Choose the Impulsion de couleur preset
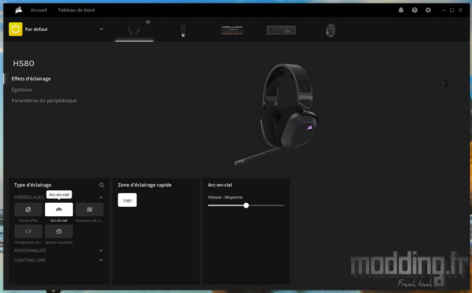This screenshot has width=472, height=293. pyautogui.click(x=90, y=209)
